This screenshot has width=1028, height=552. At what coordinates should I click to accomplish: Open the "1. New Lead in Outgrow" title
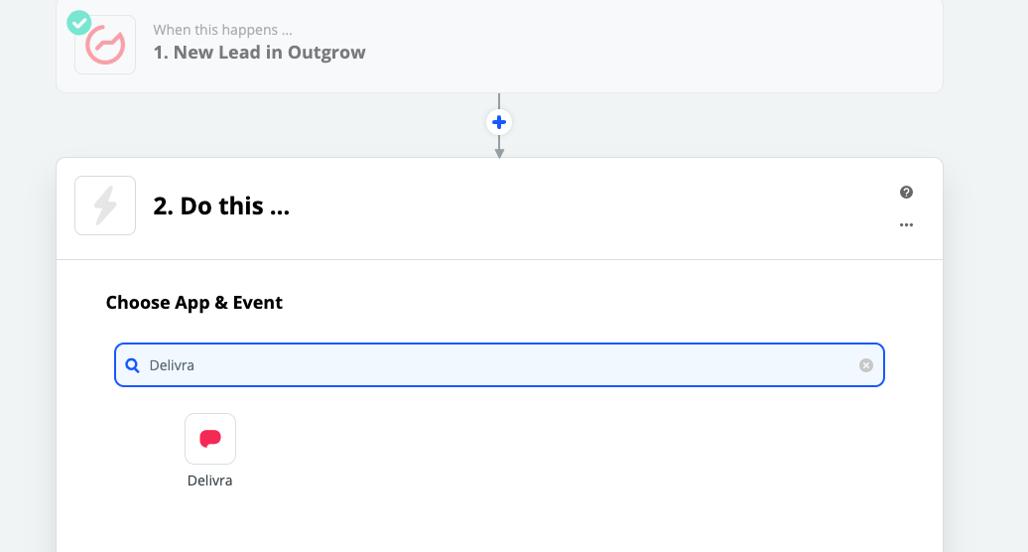tap(259, 53)
